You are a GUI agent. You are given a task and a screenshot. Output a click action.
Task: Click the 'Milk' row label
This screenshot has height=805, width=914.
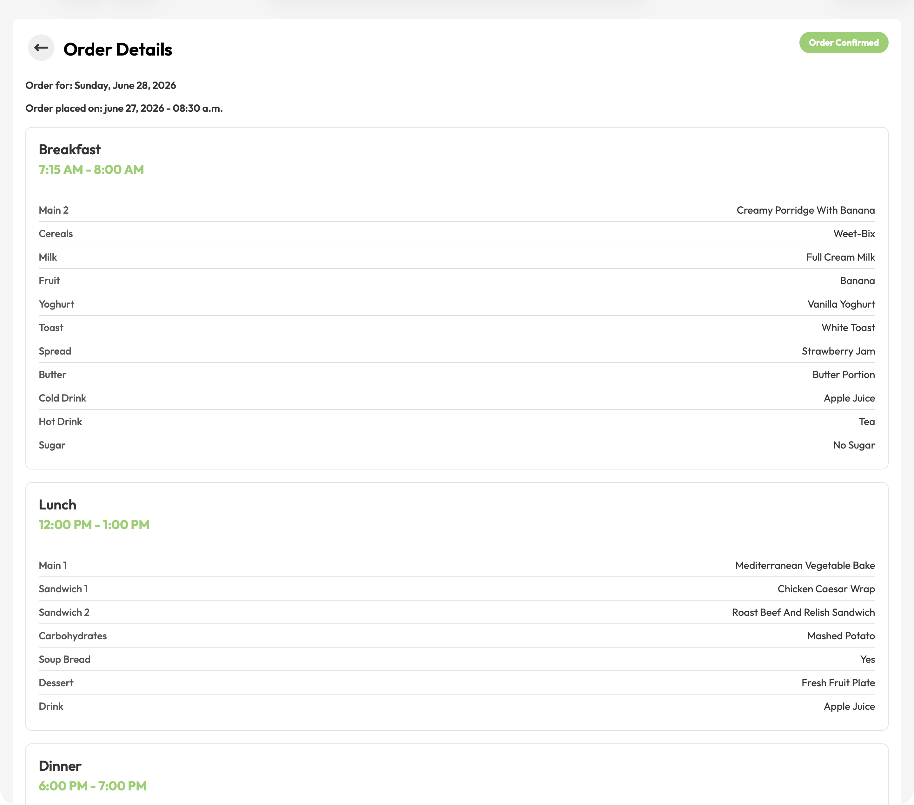(48, 257)
